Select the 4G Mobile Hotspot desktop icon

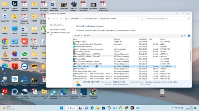(5, 81)
